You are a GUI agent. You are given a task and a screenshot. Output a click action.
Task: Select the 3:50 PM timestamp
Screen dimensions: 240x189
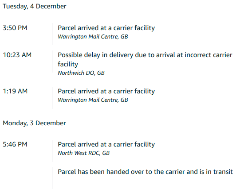pos(15,28)
